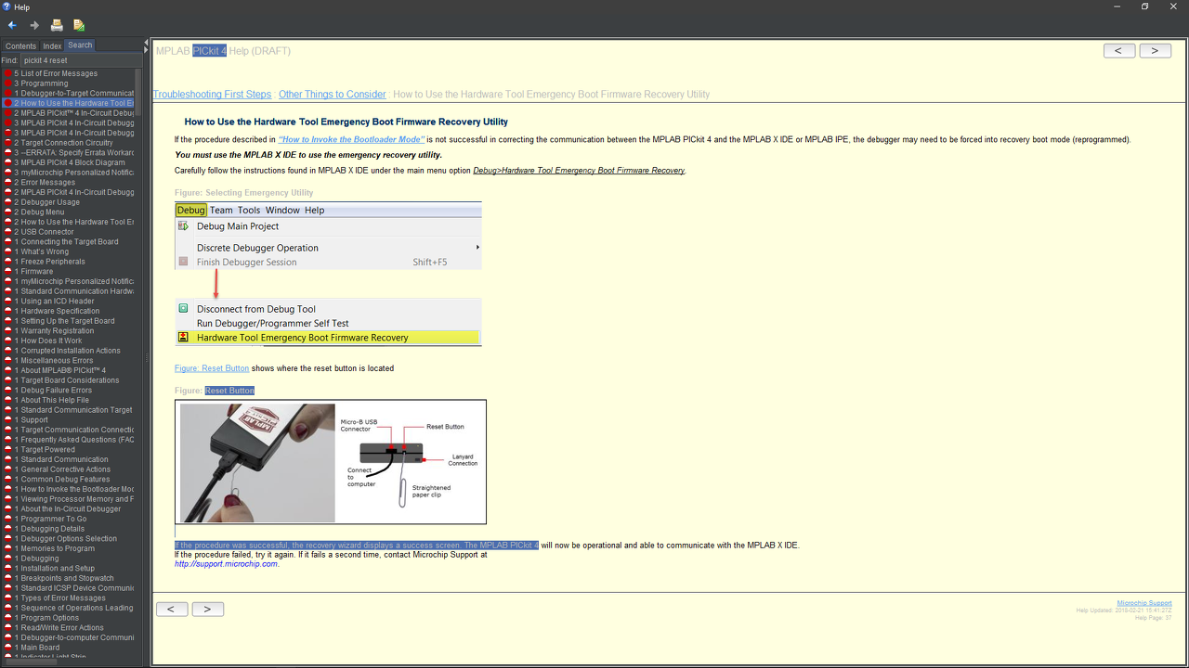1189x668 pixels.
Task: Select the Warranty Registration result
Action: coord(54,331)
